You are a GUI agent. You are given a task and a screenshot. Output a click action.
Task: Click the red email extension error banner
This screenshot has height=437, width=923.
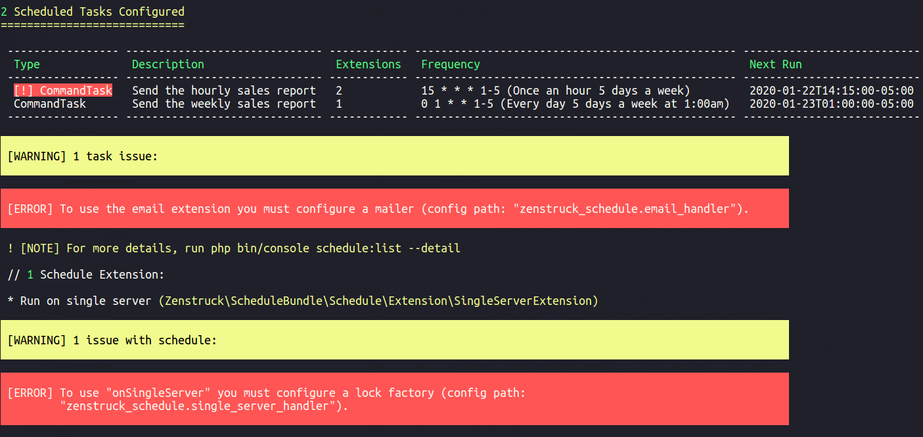[x=395, y=208]
